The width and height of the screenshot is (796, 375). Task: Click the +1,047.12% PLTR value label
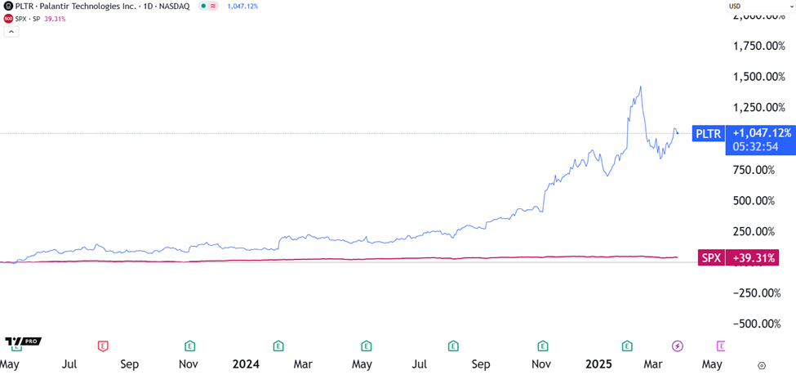coord(760,133)
